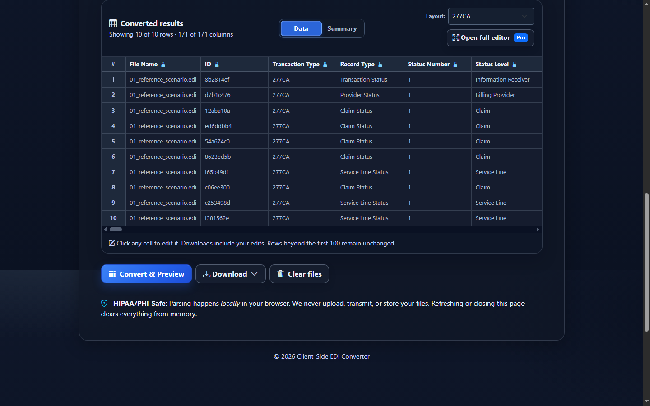Click the file name cell in row 6
This screenshot has height=406, width=650.
tap(163, 157)
